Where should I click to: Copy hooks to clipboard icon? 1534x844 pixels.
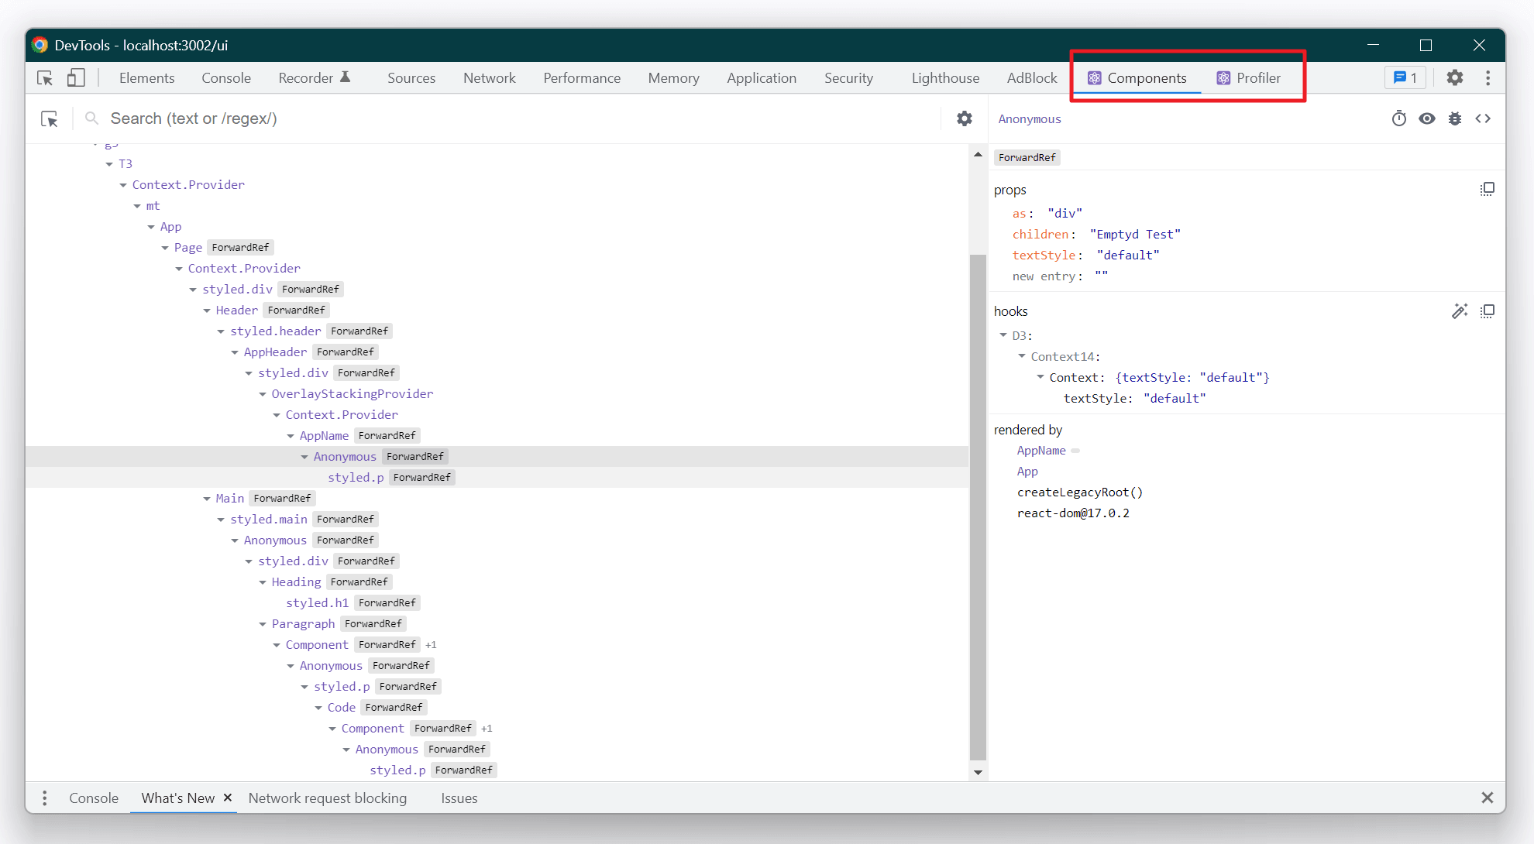[1488, 311]
